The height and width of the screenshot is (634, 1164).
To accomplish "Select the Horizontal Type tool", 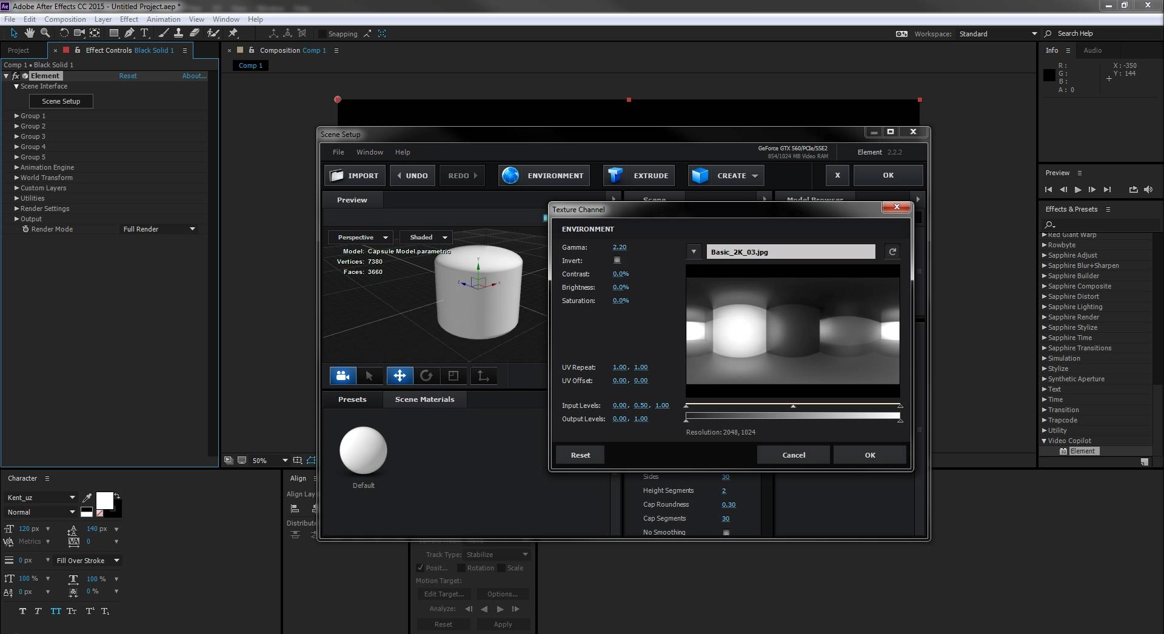I will (x=144, y=33).
